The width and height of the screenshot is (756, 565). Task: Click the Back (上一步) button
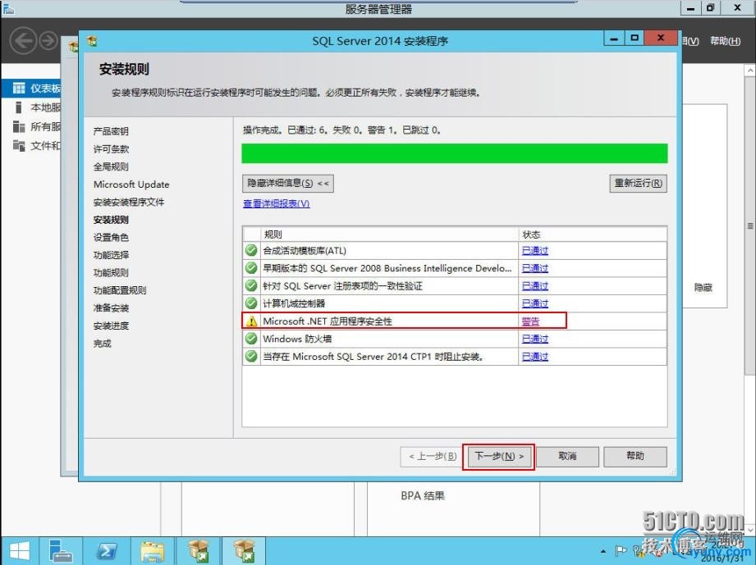432,456
